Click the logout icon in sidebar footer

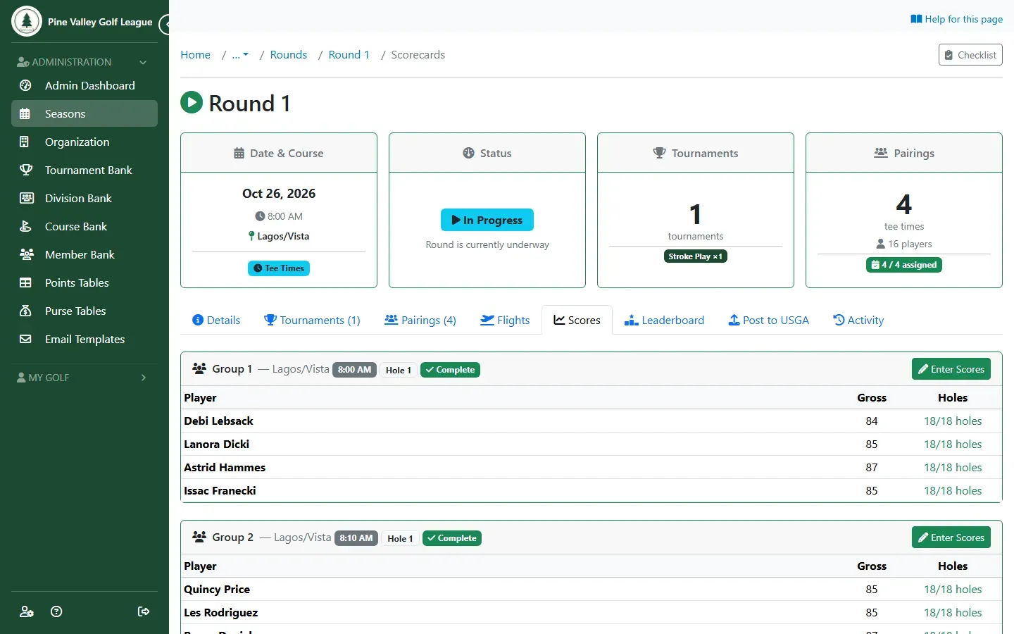click(144, 611)
